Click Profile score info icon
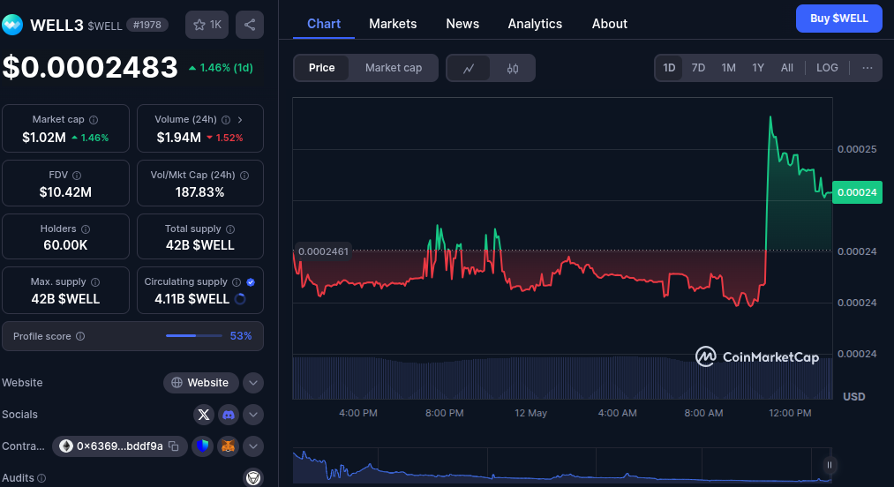This screenshot has height=487, width=894. click(80, 336)
